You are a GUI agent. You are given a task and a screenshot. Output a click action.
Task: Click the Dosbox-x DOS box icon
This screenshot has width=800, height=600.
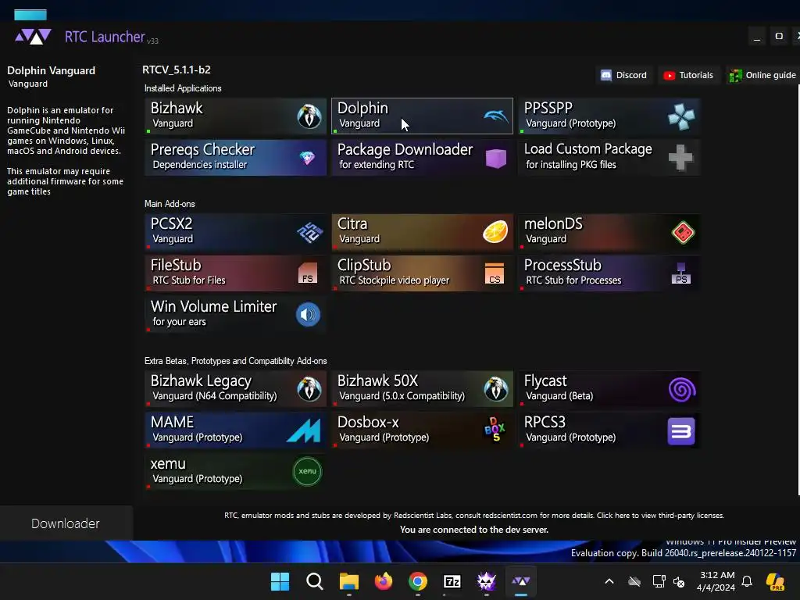495,430
